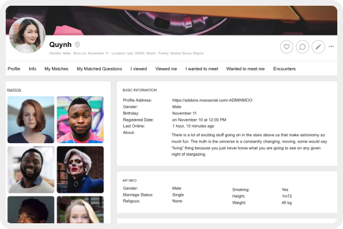Screen dimensions: 343x229
Task: Click the 'Born on: November 11' header text
Action: (x=91, y=53)
